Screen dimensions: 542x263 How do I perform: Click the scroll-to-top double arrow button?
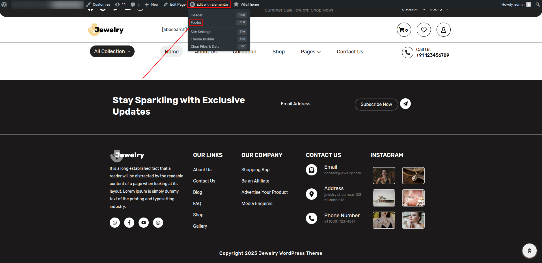pyautogui.click(x=529, y=251)
